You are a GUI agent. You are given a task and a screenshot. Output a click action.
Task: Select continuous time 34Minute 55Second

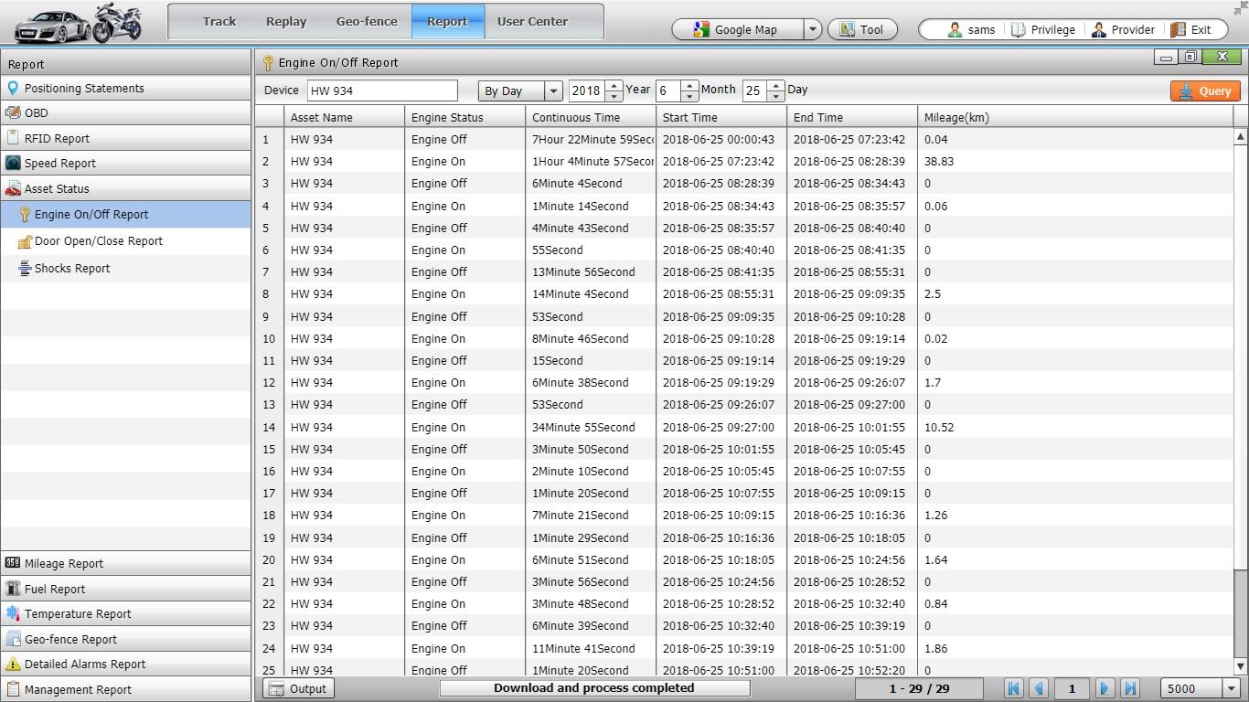pyautogui.click(x=583, y=428)
